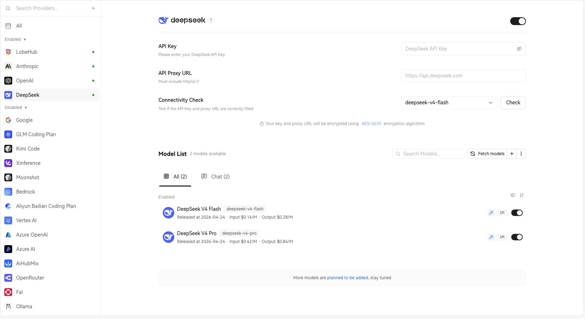The height and width of the screenshot is (319, 585).
Task: Show the API key with eye icon
Action: coord(519,49)
